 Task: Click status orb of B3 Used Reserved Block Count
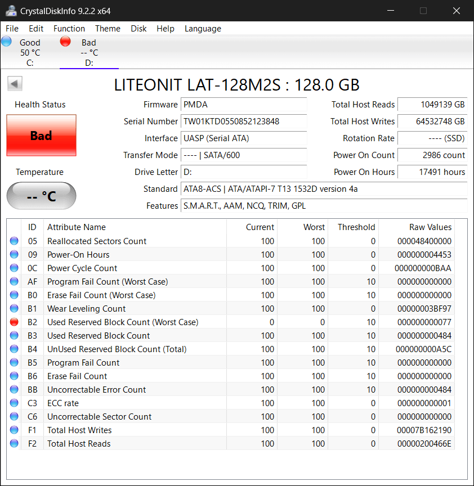[14, 335]
